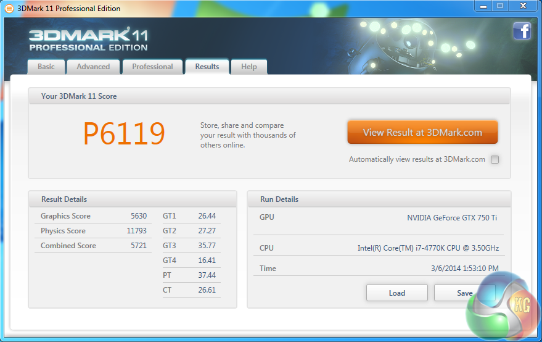Select the CT result 26.61
The image size is (542, 342).
(x=207, y=290)
